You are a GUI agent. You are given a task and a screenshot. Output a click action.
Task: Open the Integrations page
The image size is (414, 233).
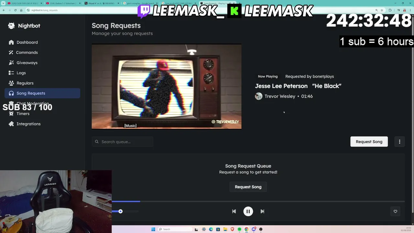[x=42, y=124]
